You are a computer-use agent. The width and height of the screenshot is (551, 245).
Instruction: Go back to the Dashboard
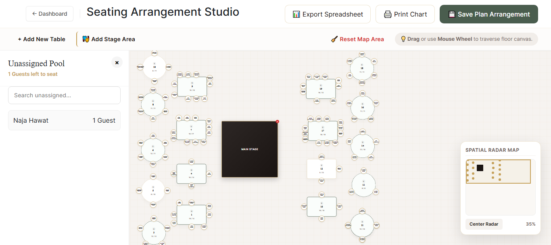pos(50,14)
